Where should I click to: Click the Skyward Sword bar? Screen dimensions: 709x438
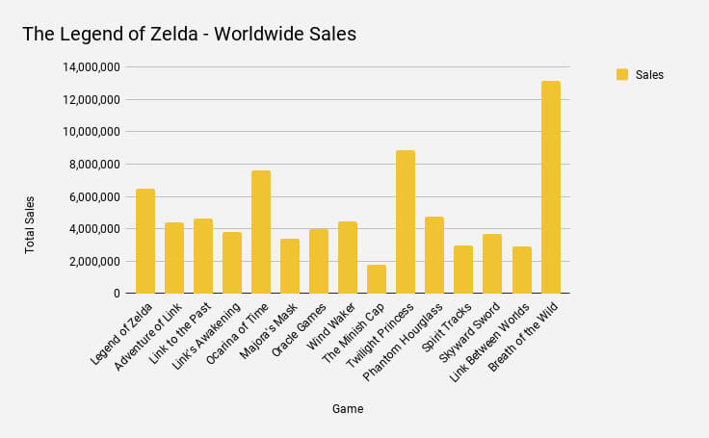(492, 264)
